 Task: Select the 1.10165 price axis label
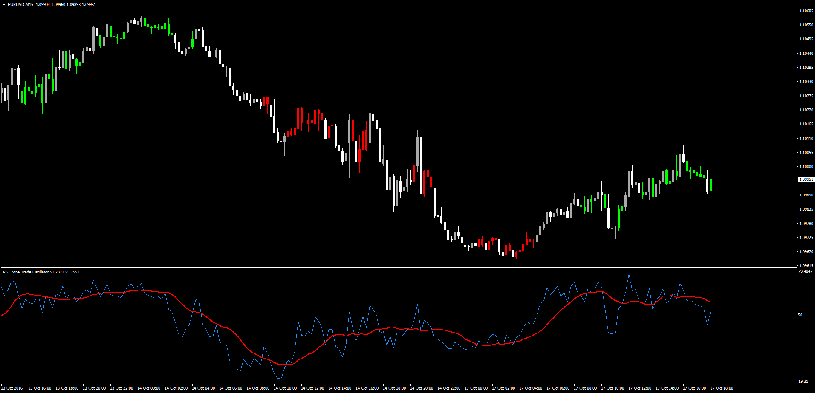click(806, 124)
